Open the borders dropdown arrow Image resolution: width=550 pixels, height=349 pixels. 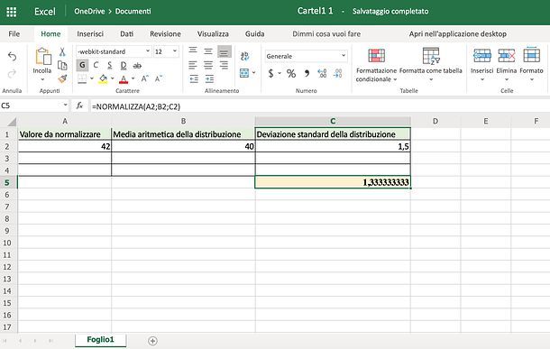pos(92,78)
